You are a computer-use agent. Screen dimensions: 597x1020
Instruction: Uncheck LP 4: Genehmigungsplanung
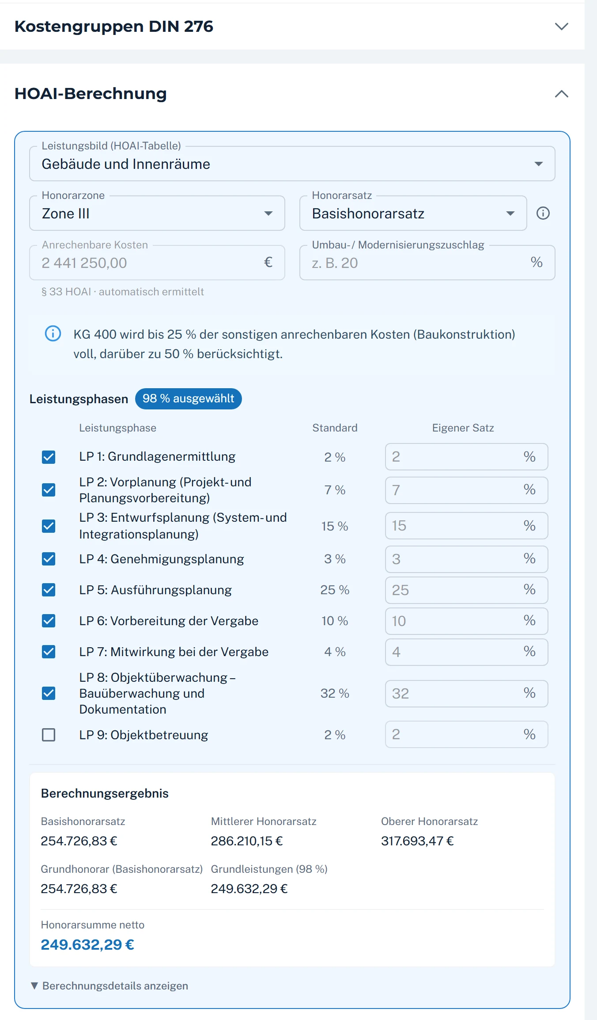pos(49,559)
